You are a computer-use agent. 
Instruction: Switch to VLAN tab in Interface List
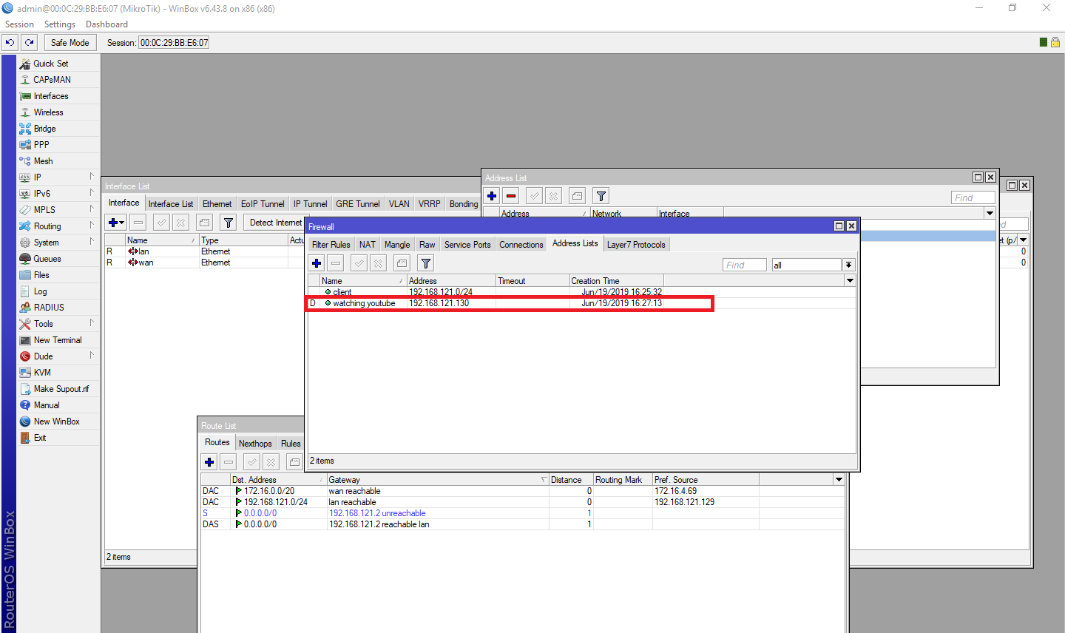tap(399, 204)
